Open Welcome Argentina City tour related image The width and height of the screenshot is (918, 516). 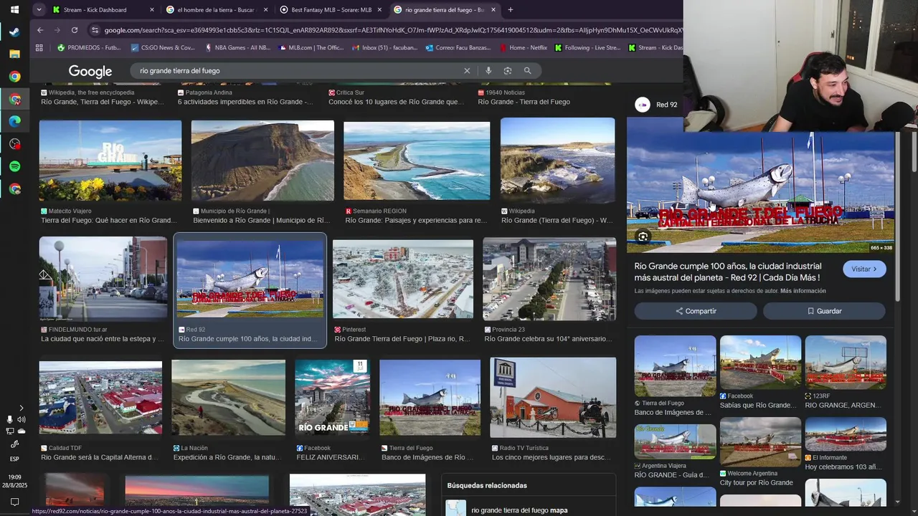point(760,443)
